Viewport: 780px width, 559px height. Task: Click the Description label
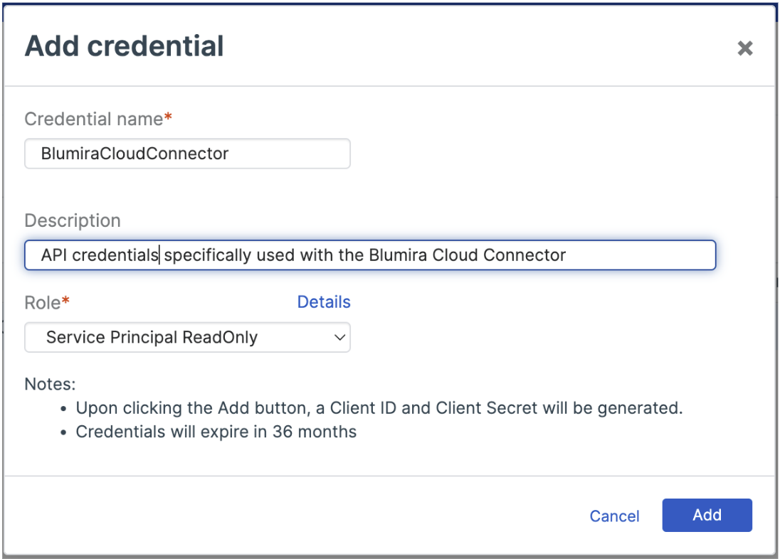[x=73, y=220]
